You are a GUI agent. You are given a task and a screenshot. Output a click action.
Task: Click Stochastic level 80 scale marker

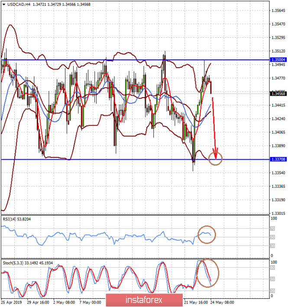click(272, 268)
